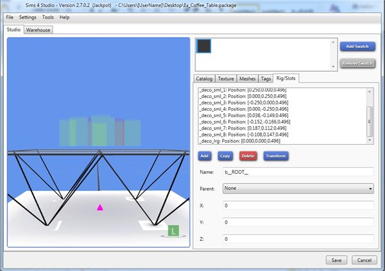This screenshot has width=385, height=271.
Task: Click the Name input field
Action: coord(298,172)
